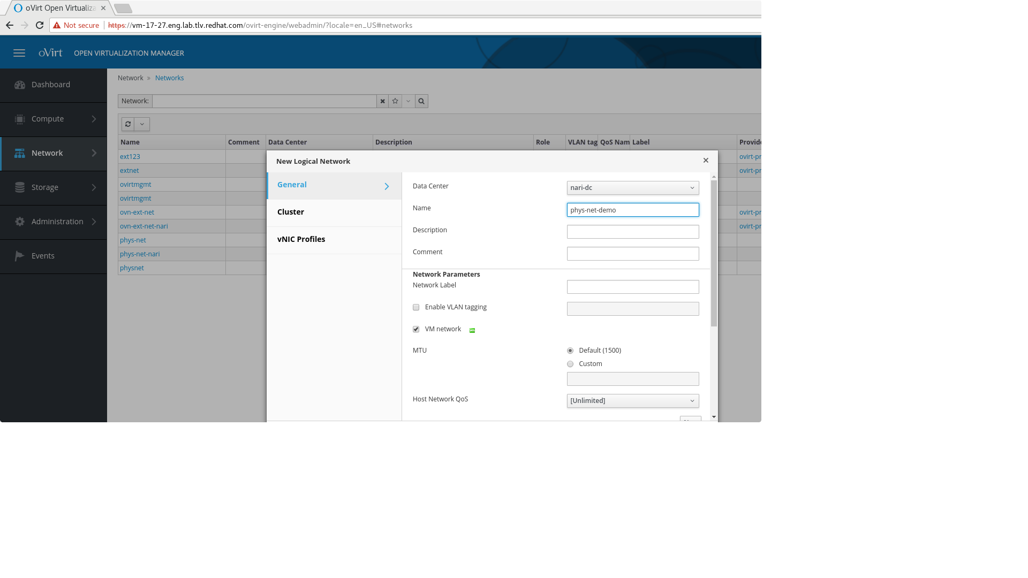Reload page with browser refresh icon

40,25
